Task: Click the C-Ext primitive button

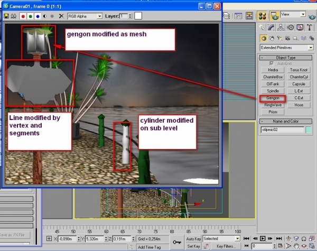Action: (299, 98)
